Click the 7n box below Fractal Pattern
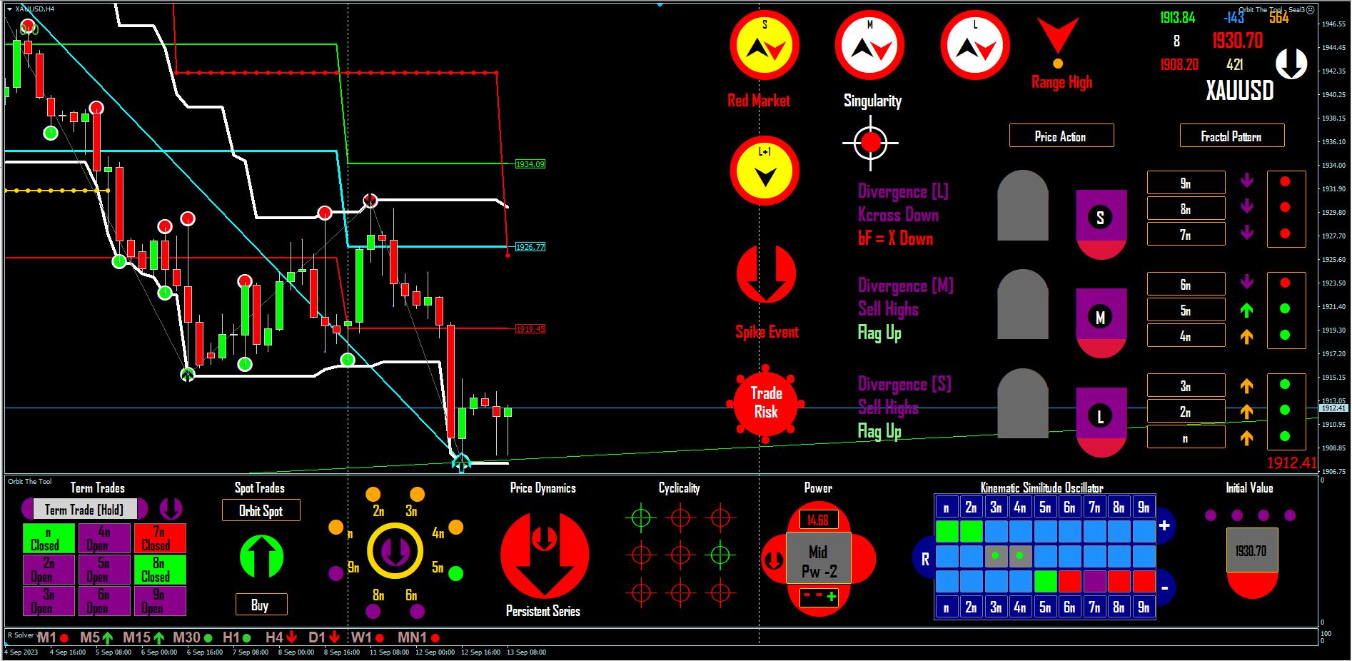Viewport: 1352px width, 661px height. 1186,234
